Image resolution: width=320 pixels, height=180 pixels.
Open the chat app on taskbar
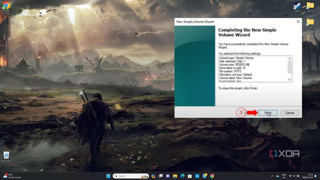pos(168,176)
